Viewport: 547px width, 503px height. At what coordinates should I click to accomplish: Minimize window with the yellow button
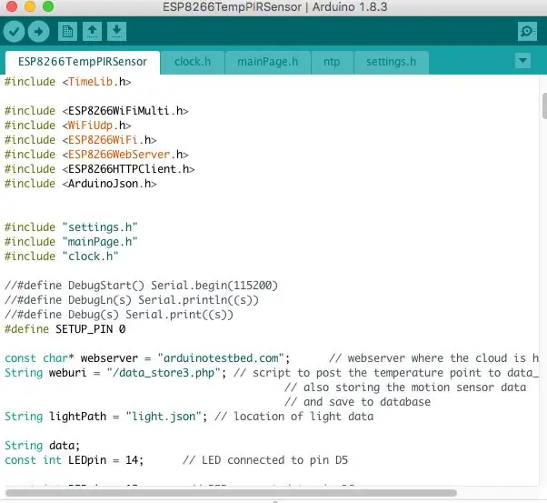30,6
